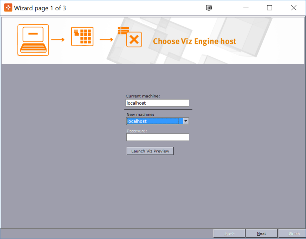
Task: Launch Viz Preview
Action: [x=150, y=151]
